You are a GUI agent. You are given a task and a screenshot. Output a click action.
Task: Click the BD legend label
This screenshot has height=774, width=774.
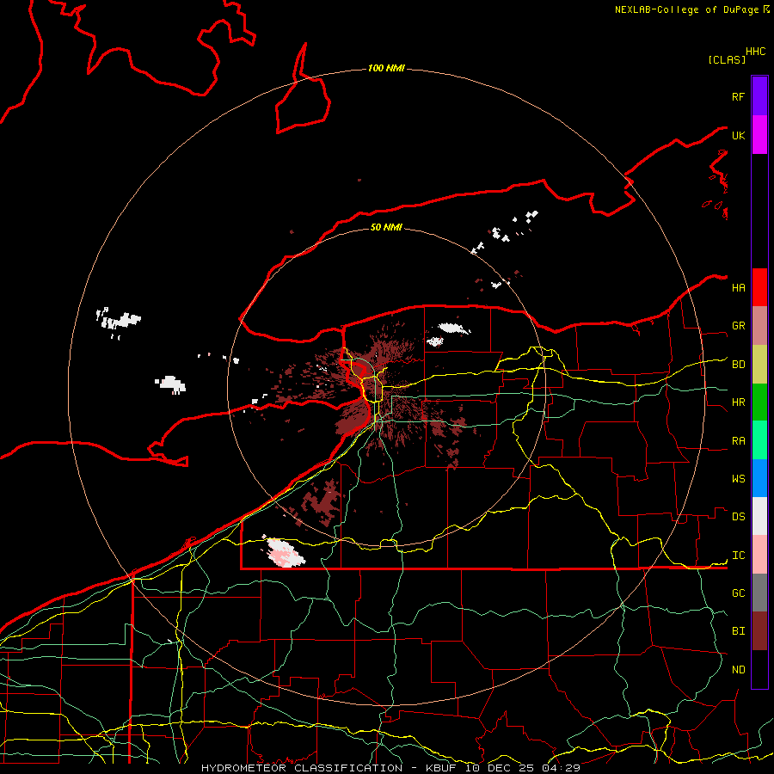[738, 365]
